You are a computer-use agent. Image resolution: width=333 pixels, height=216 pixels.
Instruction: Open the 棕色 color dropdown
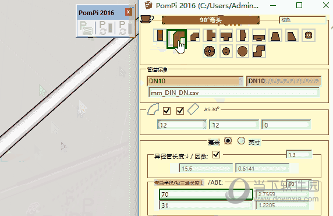click(302, 20)
